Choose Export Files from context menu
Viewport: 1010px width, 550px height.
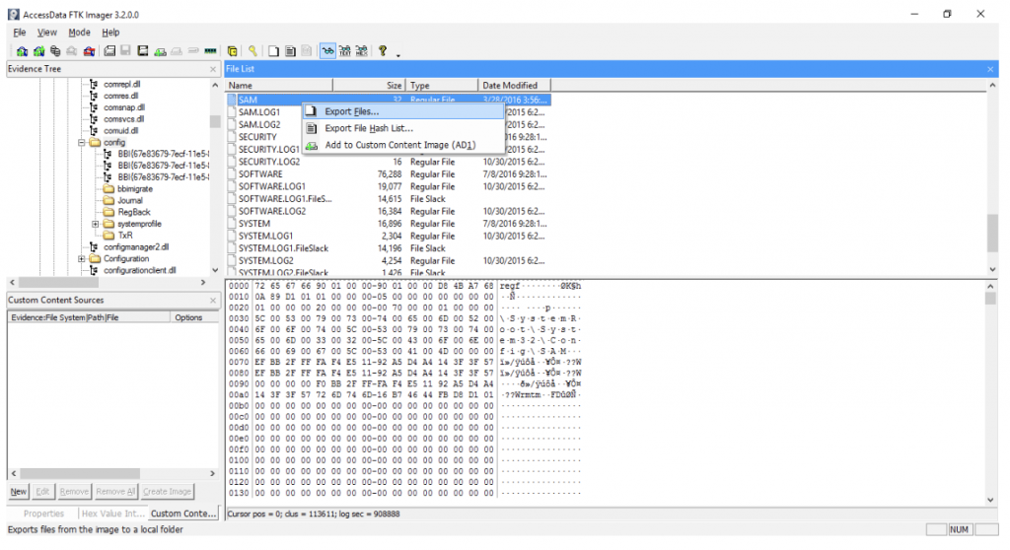(x=351, y=111)
